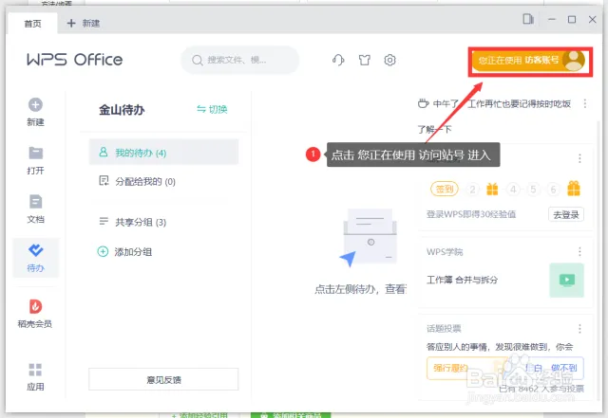Screen dimensions: 608x418
Task: Click in the search files input box
Action: coord(244,61)
